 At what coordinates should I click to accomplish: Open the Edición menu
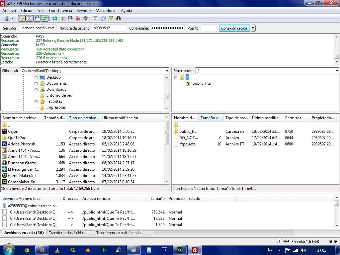(x=27, y=11)
